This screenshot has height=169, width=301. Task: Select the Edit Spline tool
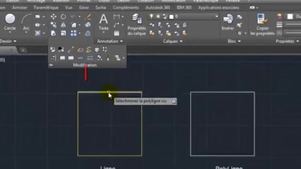pyautogui.click(x=88, y=50)
